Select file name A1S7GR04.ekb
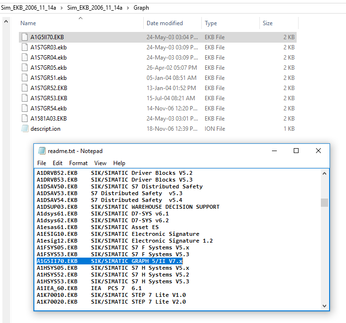The image size is (346, 323). [x=48, y=58]
